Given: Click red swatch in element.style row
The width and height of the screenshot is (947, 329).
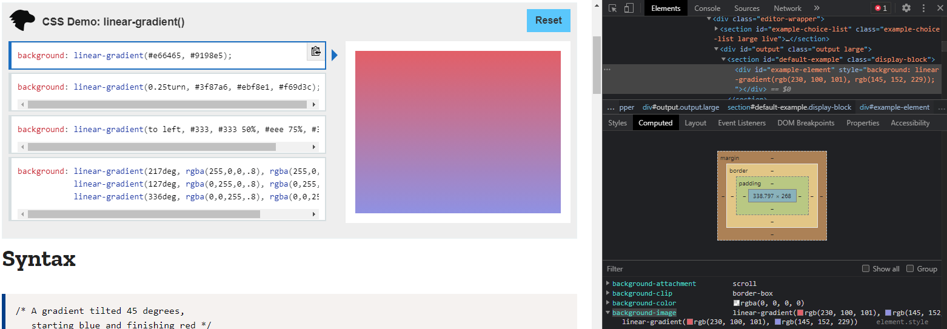Looking at the screenshot, I should (690, 322).
